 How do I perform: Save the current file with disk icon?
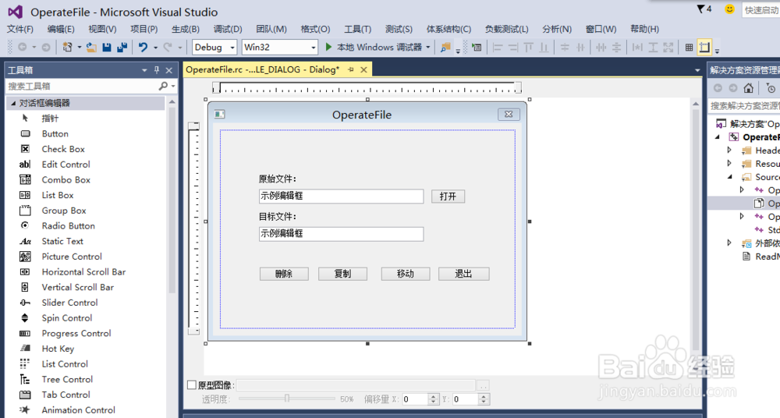pos(106,48)
